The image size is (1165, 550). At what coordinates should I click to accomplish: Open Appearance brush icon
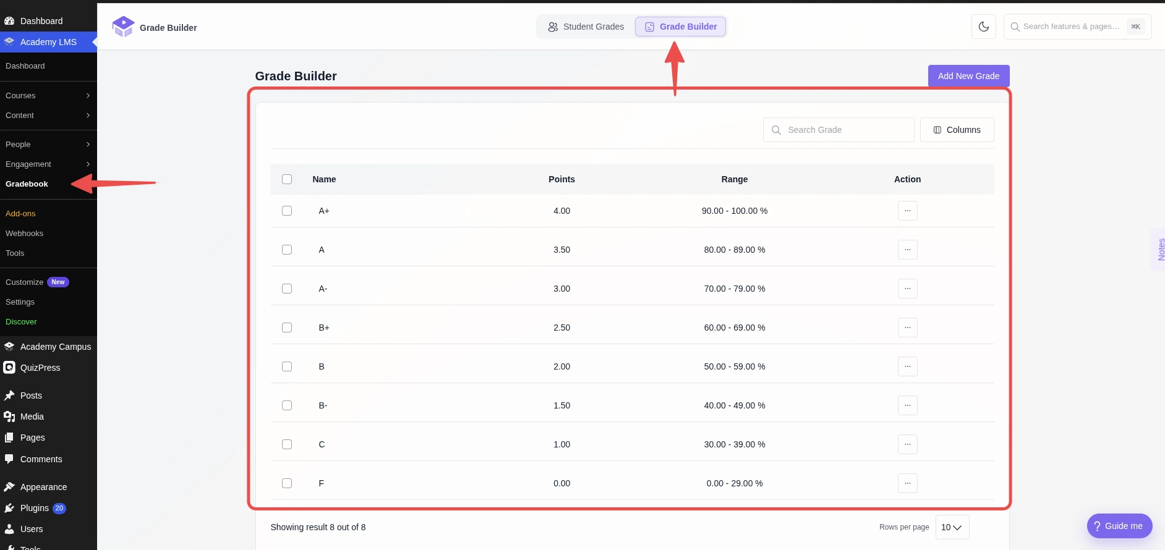pyautogui.click(x=9, y=487)
